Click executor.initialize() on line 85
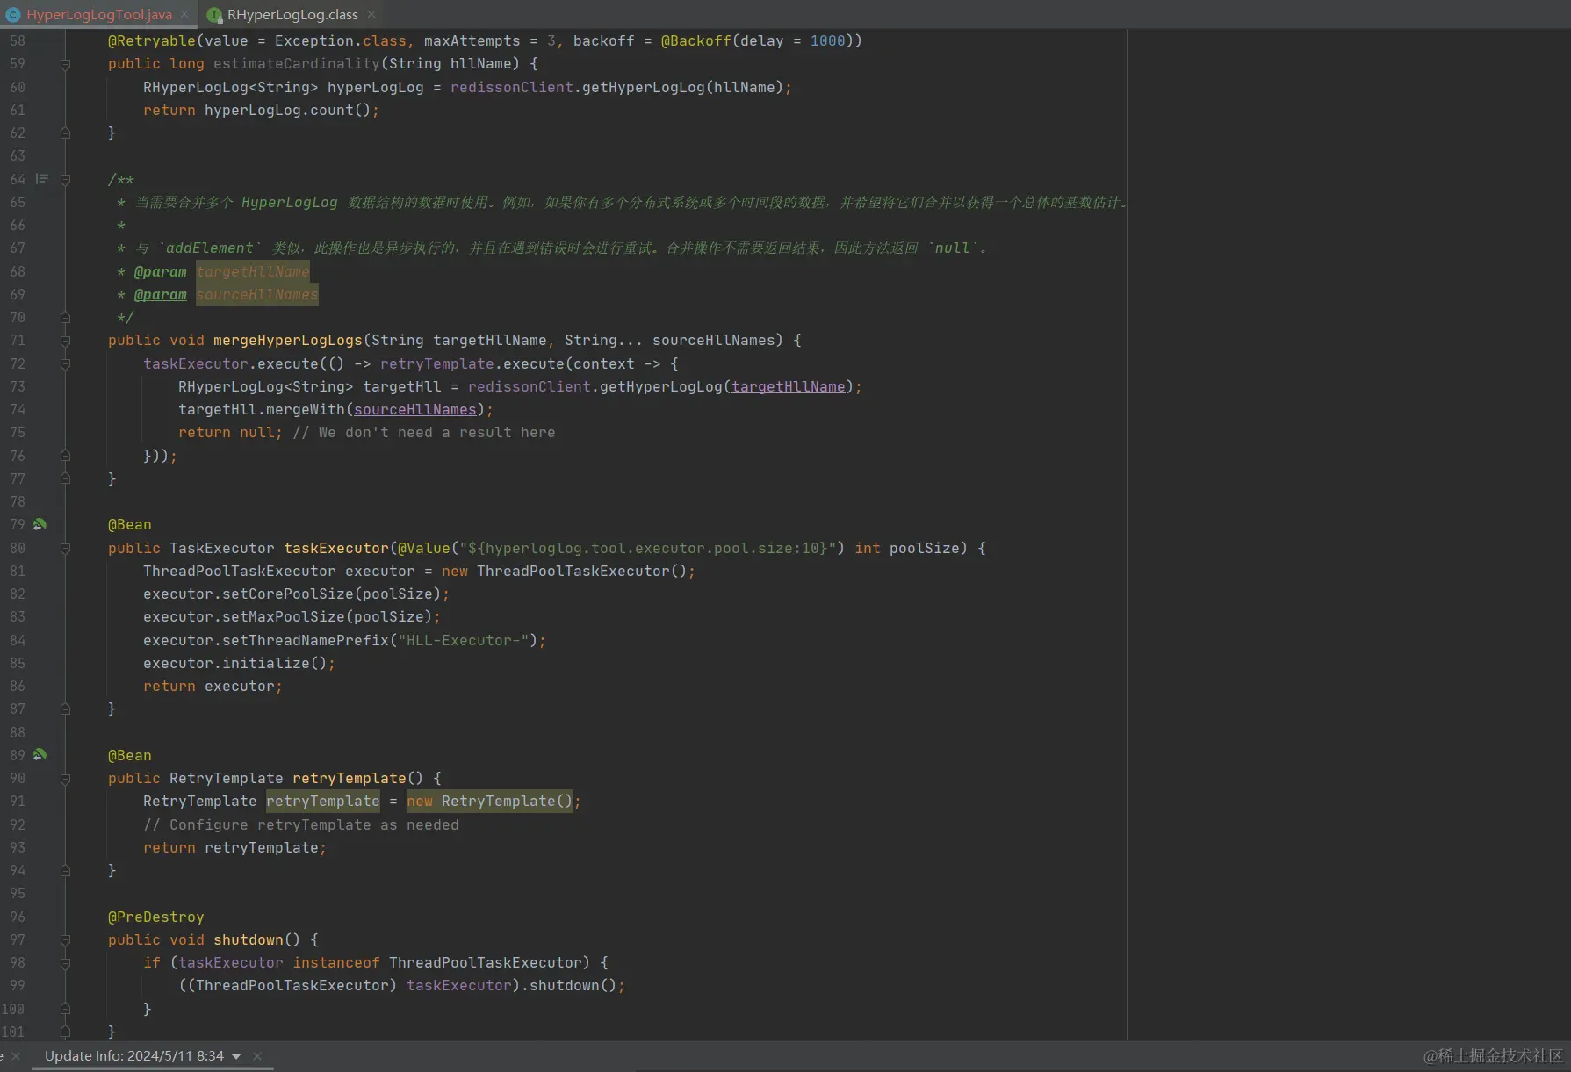The width and height of the screenshot is (1571, 1072). pyautogui.click(x=234, y=663)
